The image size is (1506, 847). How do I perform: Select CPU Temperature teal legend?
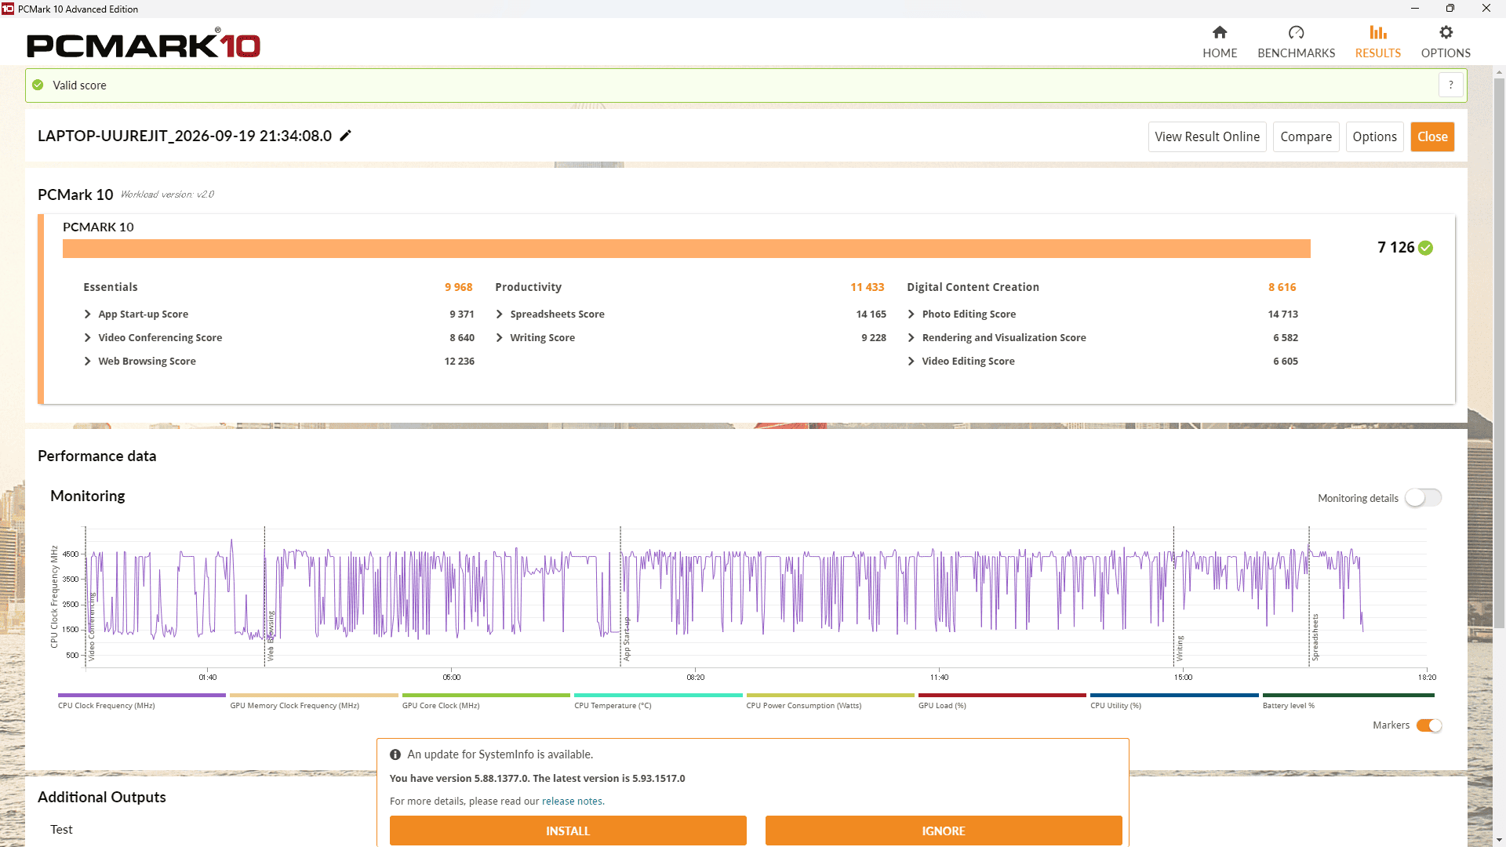point(658,701)
